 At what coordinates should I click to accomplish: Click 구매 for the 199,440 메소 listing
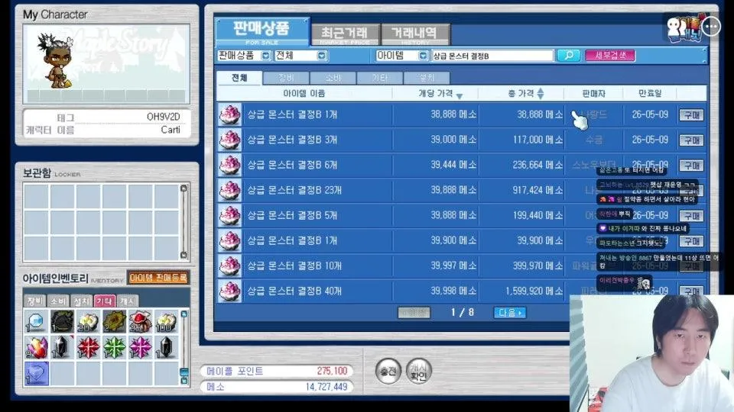pyautogui.click(x=691, y=216)
